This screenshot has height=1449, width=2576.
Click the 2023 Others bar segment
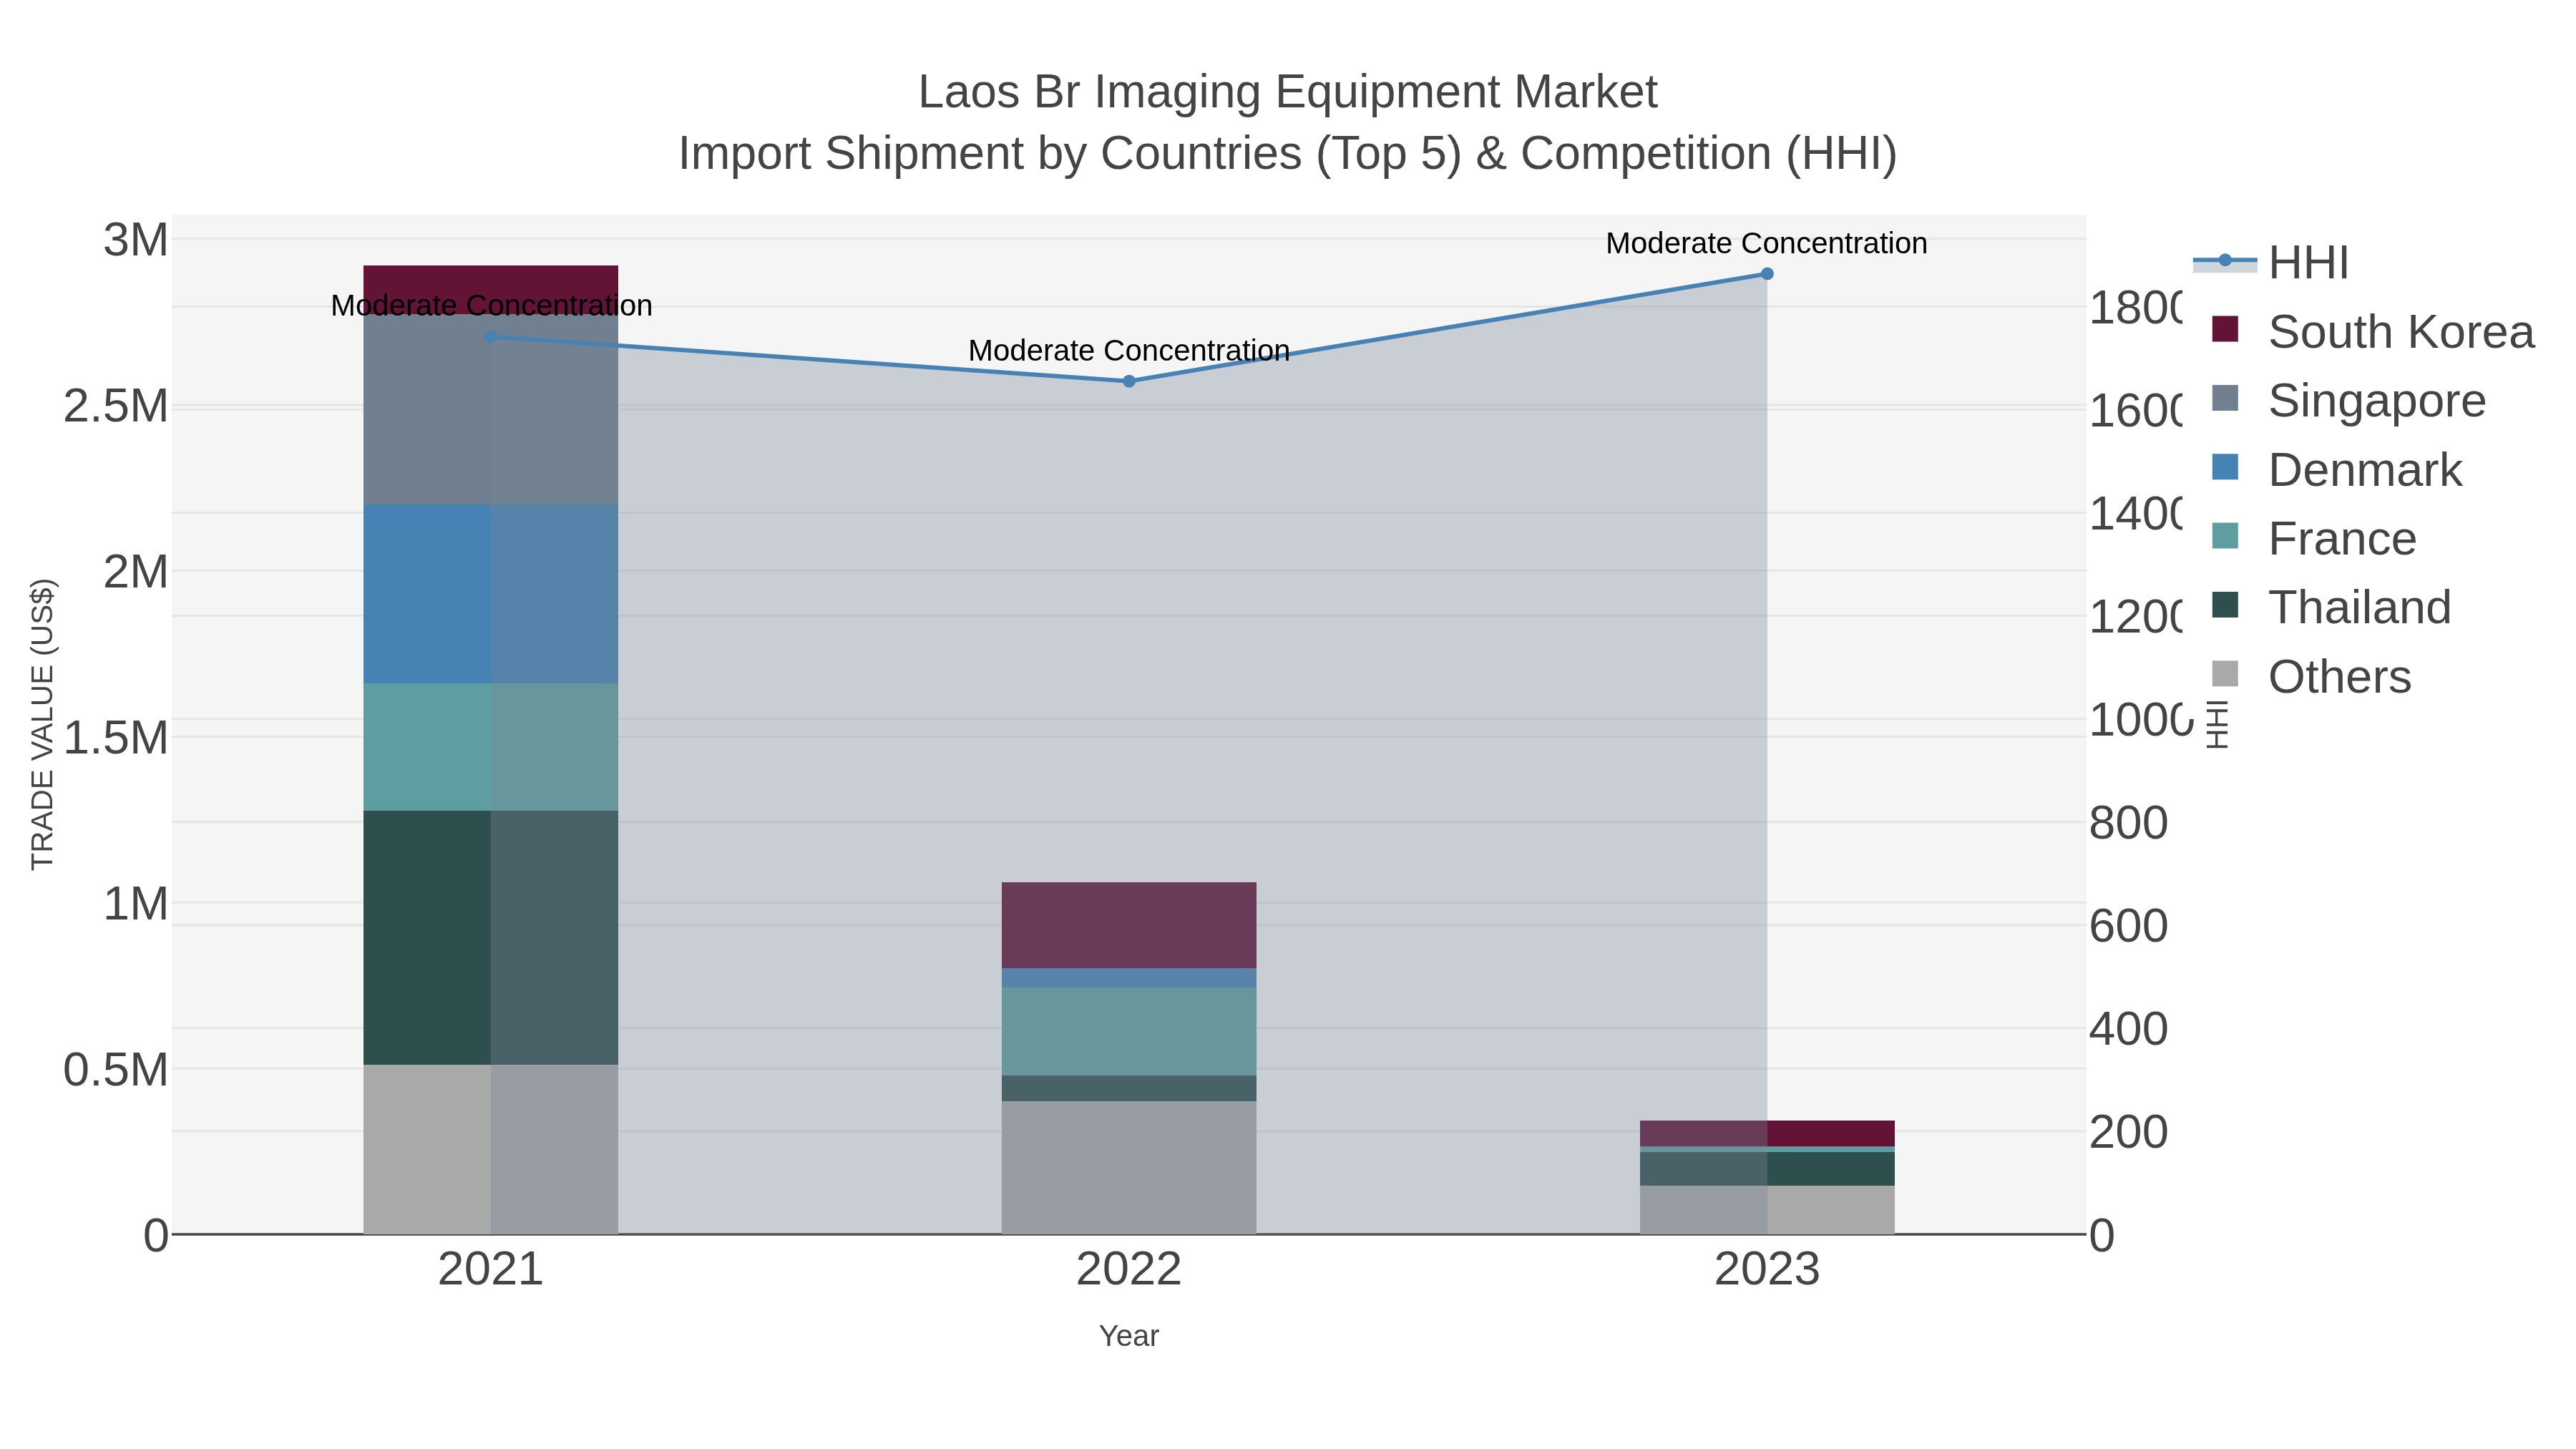point(1767,1210)
